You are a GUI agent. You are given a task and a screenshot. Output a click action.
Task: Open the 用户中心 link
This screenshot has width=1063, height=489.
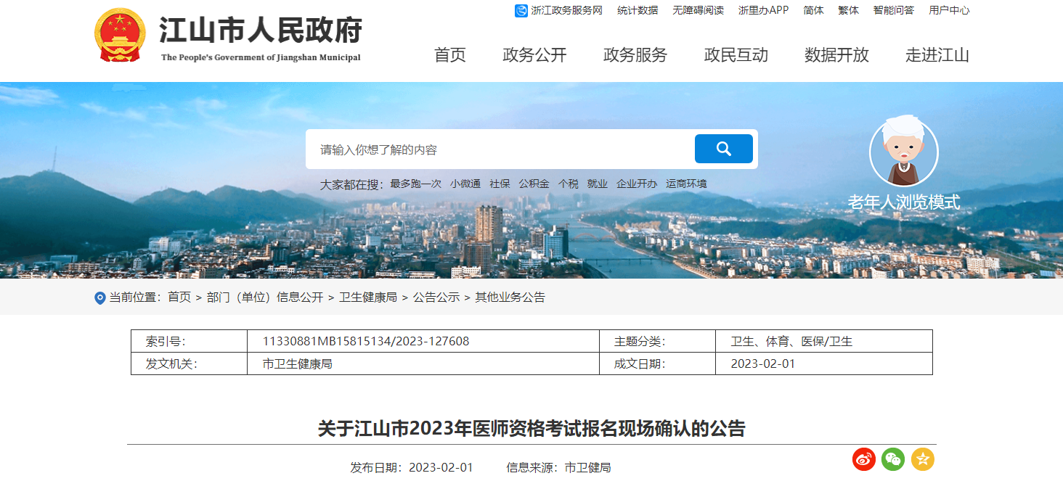coord(949,10)
